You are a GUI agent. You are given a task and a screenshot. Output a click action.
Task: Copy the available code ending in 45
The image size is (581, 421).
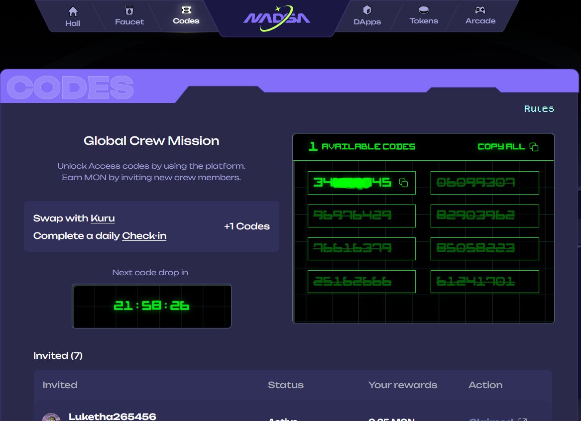[x=403, y=183]
